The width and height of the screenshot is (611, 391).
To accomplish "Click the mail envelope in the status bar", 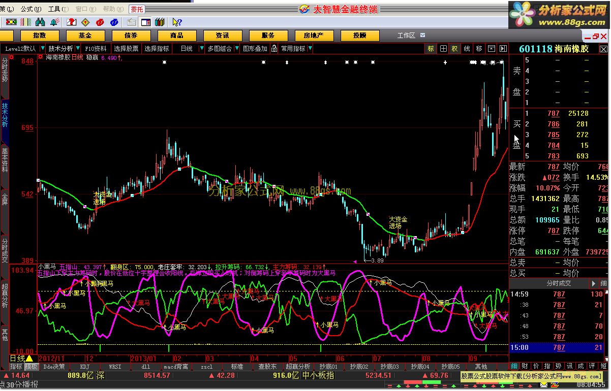I will pos(543,384).
